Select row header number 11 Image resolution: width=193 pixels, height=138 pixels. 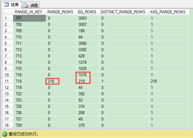coord(8,81)
